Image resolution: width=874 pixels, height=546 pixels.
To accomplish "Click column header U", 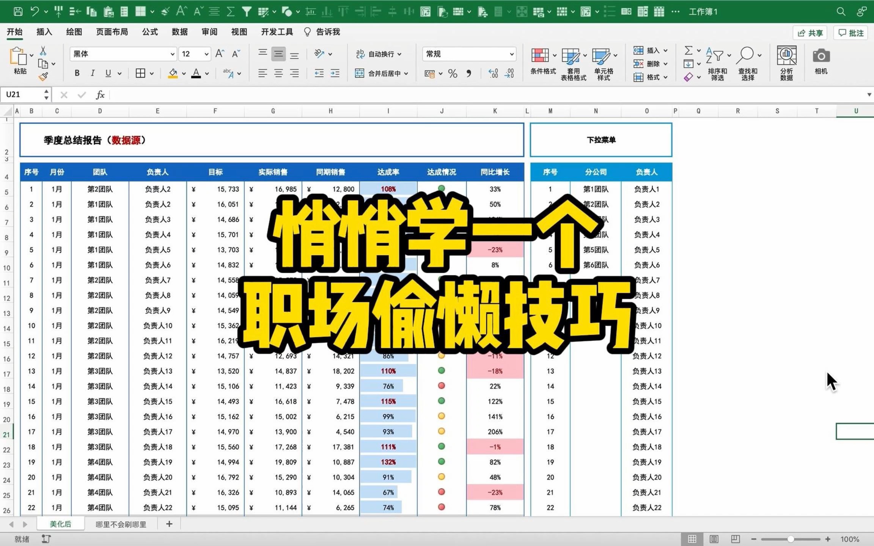I will point(856,111).
